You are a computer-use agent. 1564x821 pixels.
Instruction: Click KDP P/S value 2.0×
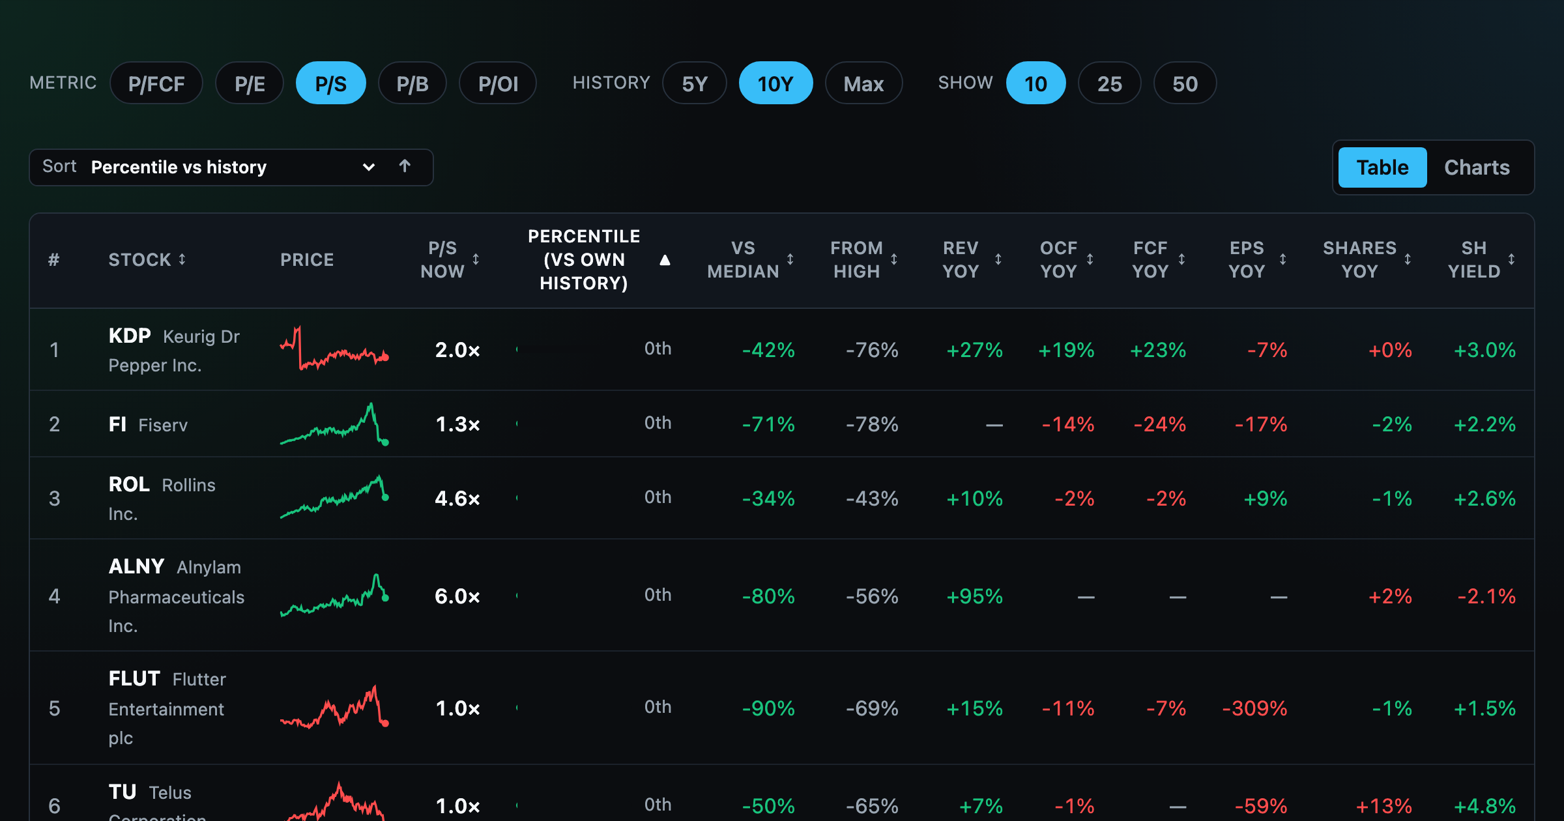457,350
